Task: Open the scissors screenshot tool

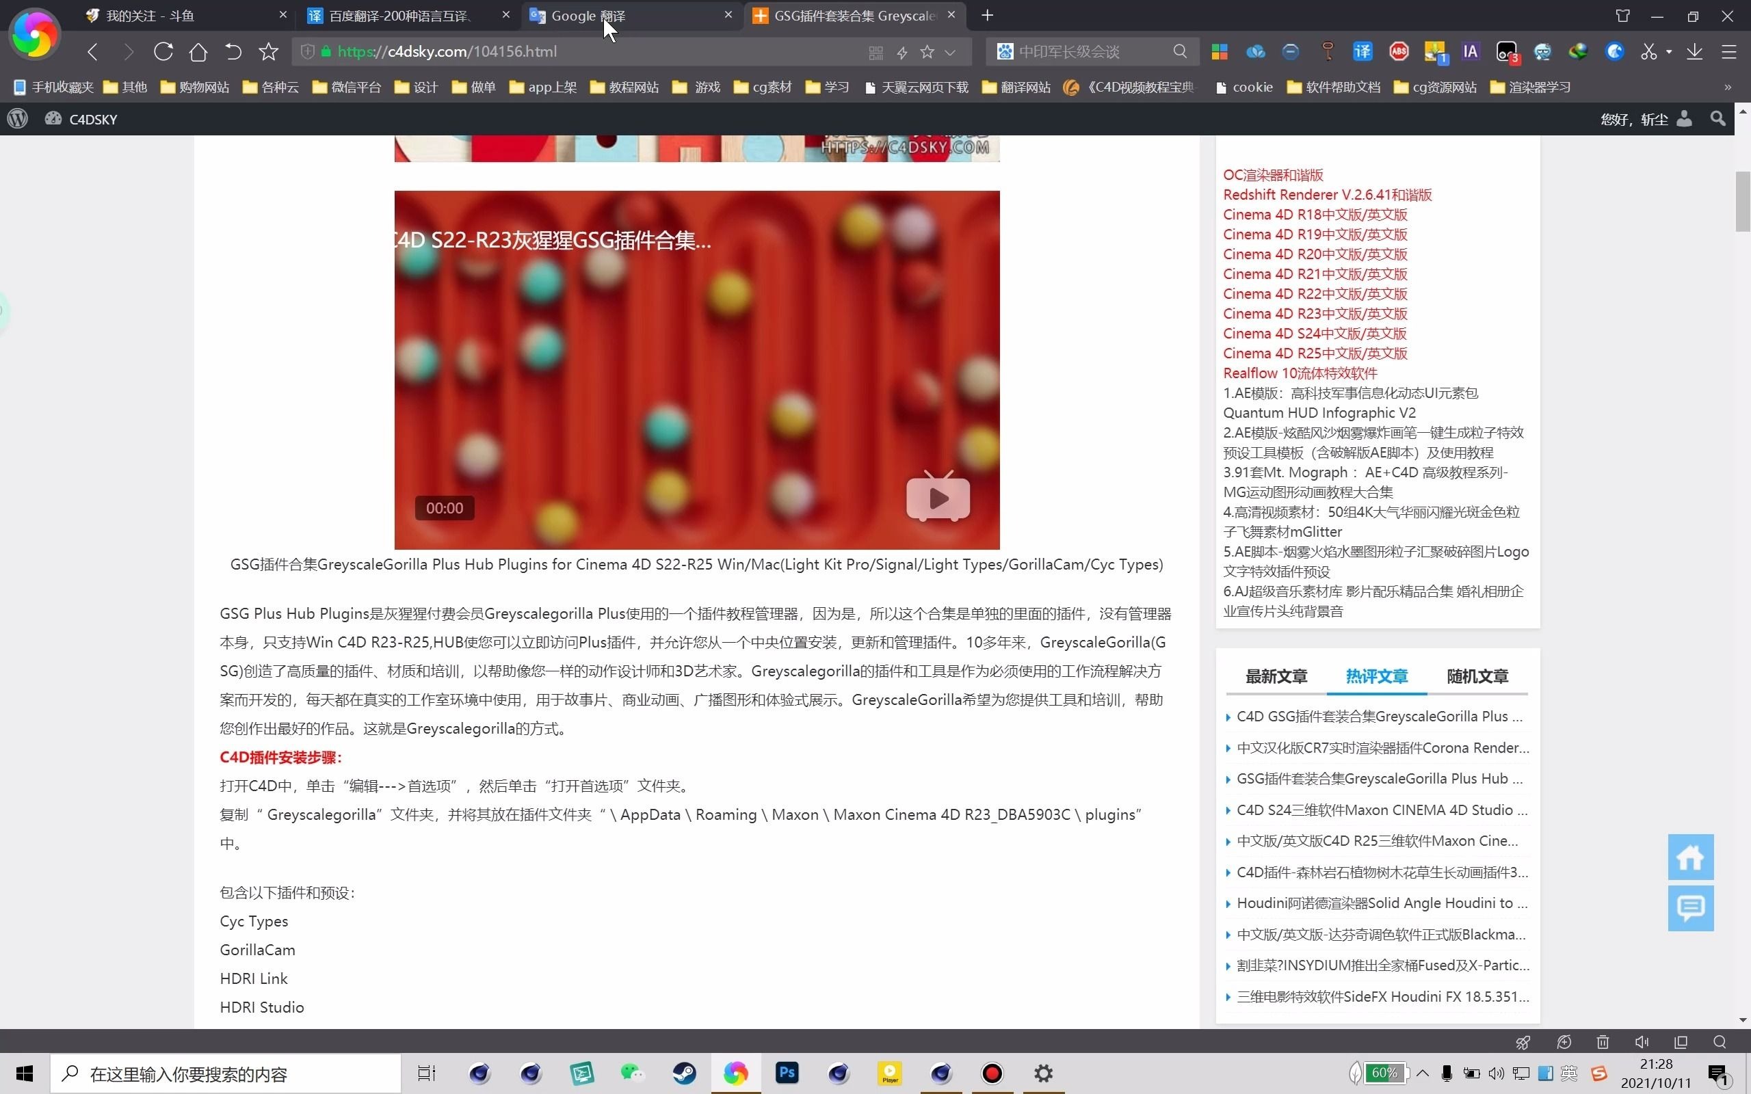Action: pyautogui.click(x=1648, y=51)
